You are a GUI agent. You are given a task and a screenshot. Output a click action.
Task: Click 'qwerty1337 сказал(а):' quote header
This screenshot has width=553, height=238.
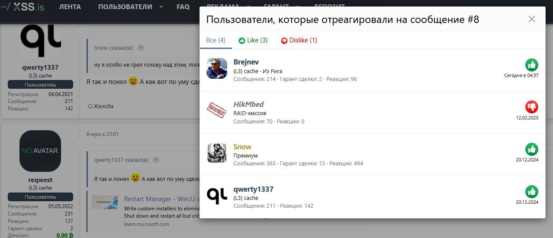pyautogui.click(x=122, y=160)
